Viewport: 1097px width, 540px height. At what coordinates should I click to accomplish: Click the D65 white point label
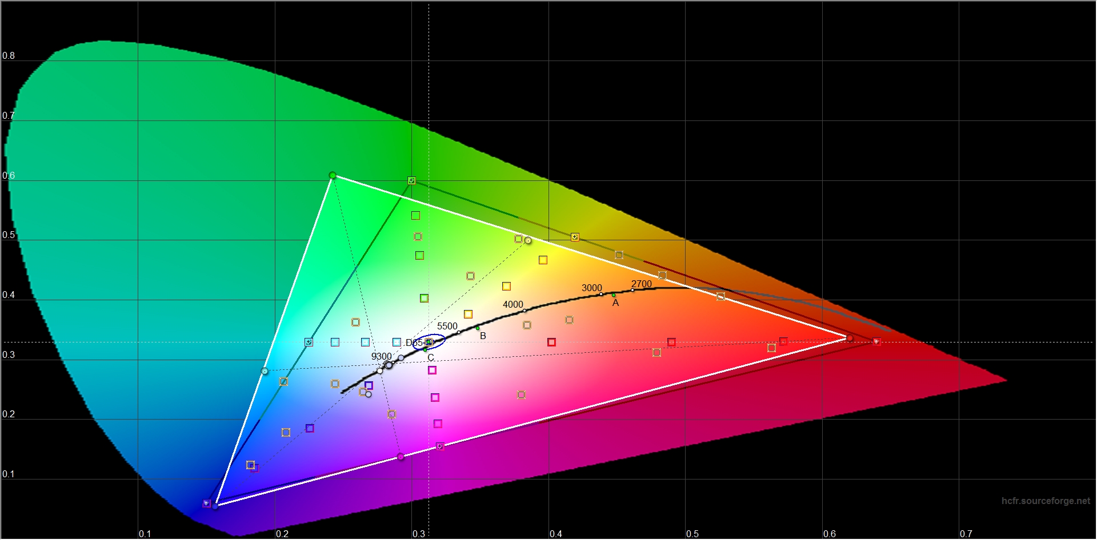[x=415, y=343]
